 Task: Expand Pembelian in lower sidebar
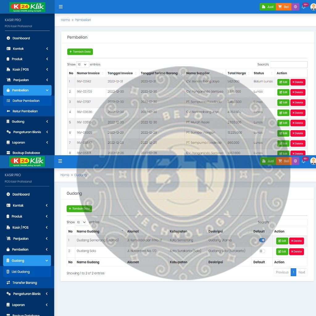click(x=27, y=249)
